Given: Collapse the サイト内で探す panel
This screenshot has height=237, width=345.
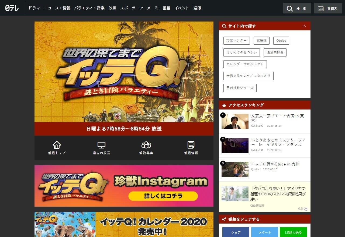Looking at the screenshot, I should click(304, 26).
